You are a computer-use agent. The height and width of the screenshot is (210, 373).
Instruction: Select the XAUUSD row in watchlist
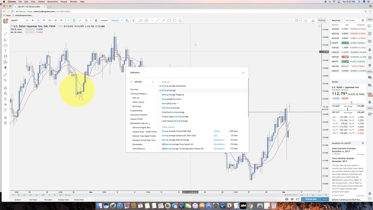coord(348,66)
